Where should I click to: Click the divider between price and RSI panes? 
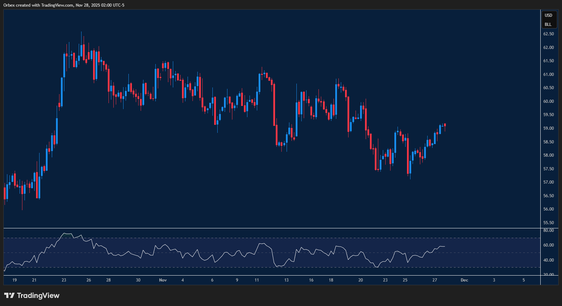[x=272, y=228]
